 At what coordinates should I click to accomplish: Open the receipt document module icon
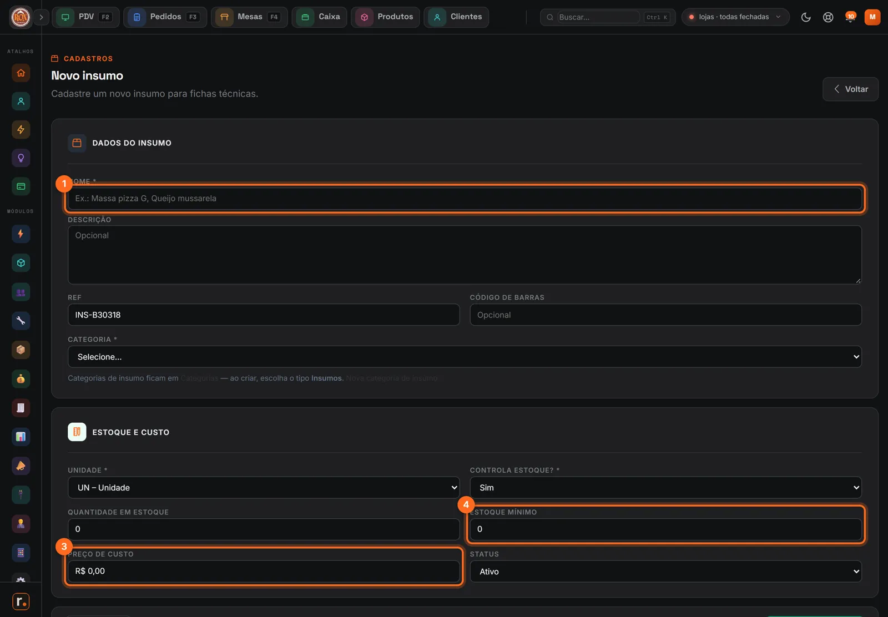[x=21, y=408]
